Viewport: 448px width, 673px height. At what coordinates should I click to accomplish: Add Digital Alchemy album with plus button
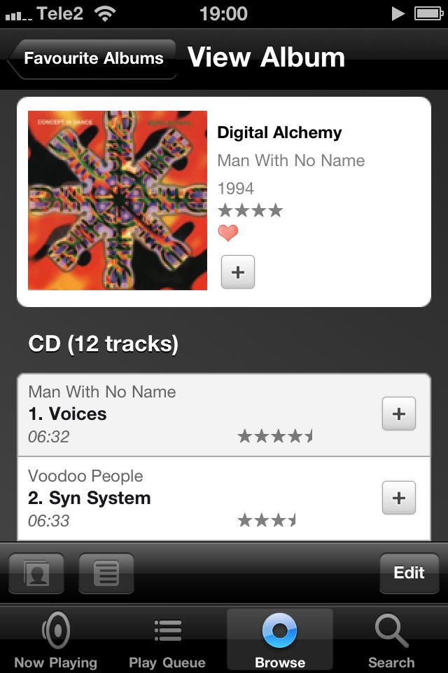[x=238, y=272]
